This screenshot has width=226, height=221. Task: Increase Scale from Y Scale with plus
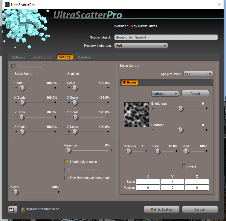tap(55, 117)
